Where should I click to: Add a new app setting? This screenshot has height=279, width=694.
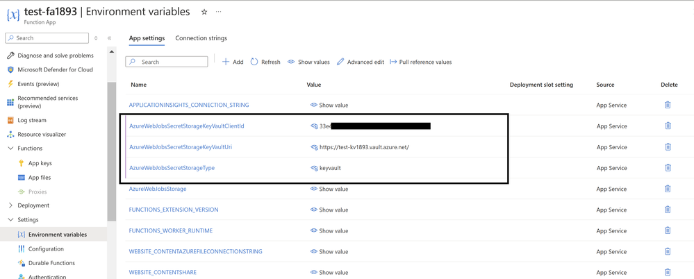pyautogui.click(x=233, y=62)
